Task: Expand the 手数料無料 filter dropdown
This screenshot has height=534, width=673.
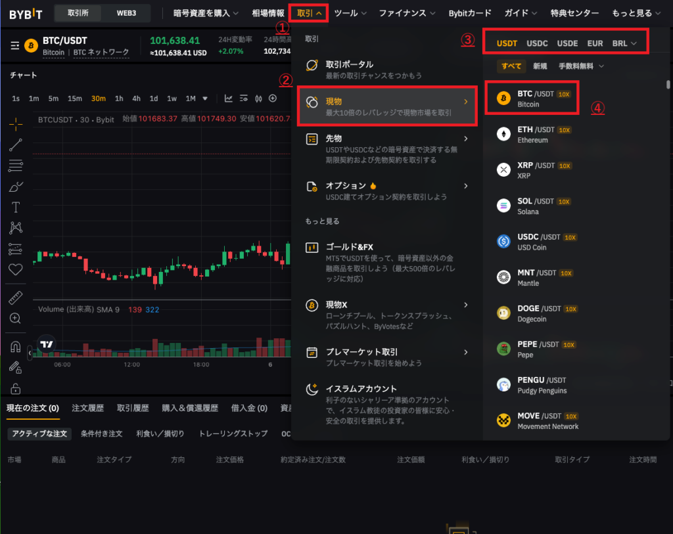Action: (x=581, y=66)
